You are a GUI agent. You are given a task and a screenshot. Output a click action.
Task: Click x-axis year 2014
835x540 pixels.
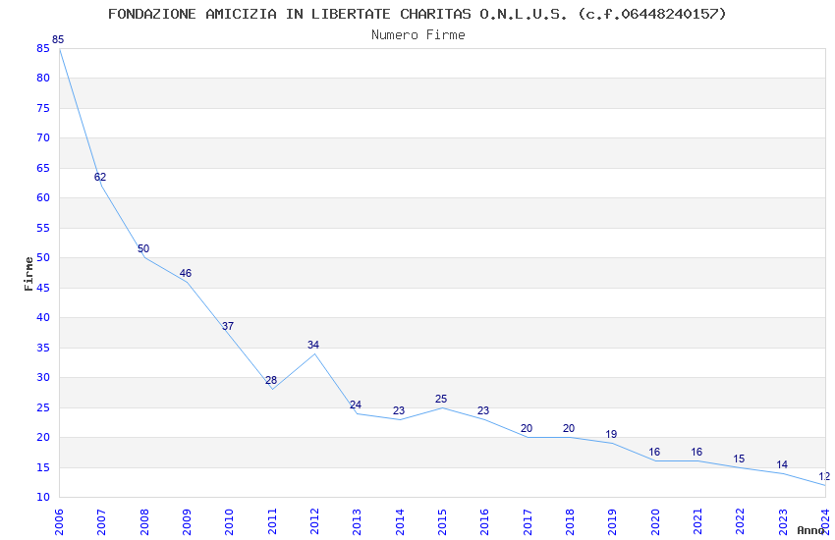[400, 521]
